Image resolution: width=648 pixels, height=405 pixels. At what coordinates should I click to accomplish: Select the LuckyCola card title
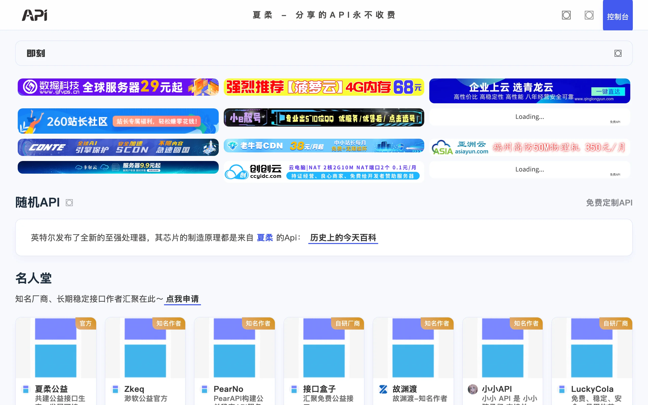(x=592, y=389)
